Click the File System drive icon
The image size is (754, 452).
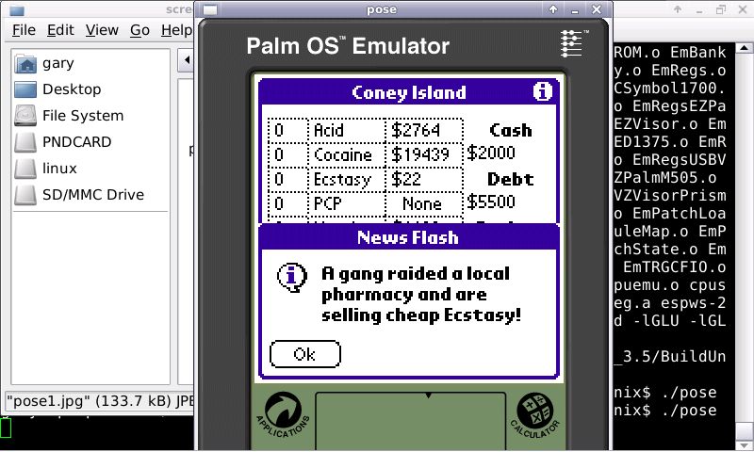[26, 116]
